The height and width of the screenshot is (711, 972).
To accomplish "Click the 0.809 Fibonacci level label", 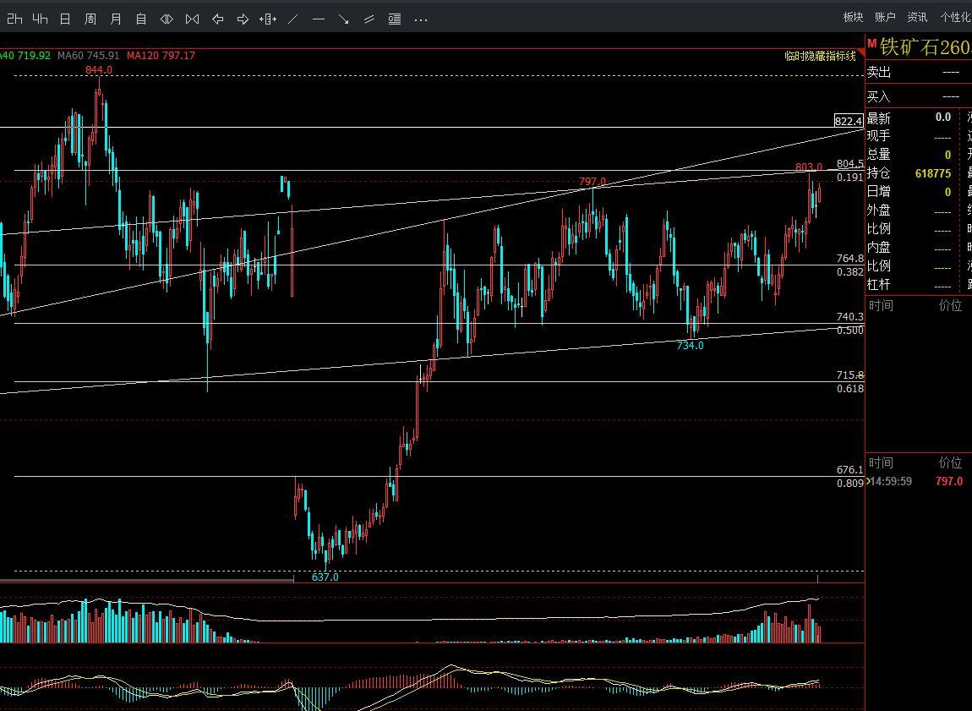I will (850, 483).
